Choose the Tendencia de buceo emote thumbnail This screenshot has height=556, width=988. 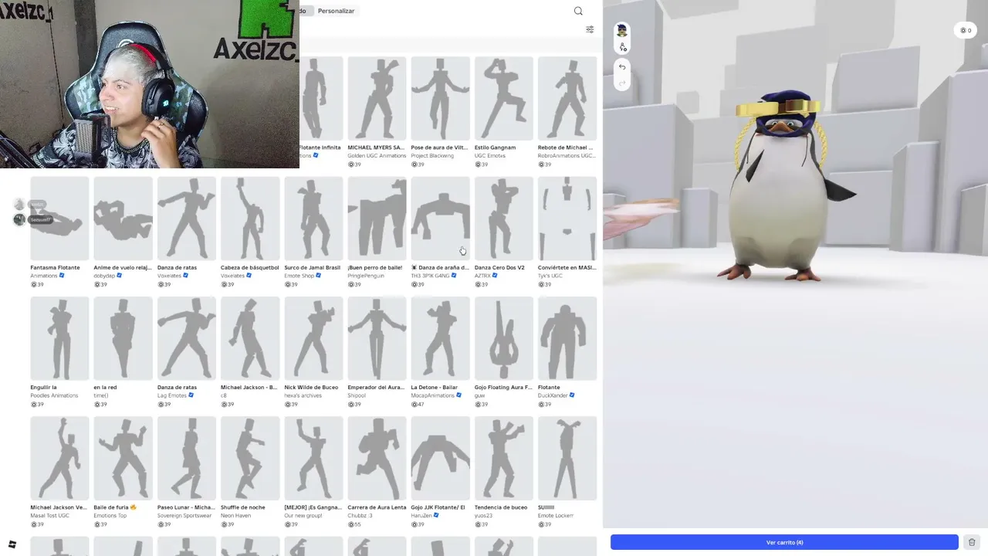503,459
